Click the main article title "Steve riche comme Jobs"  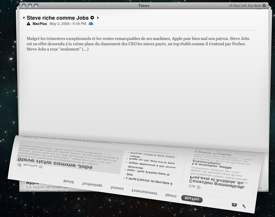point(58,18)
